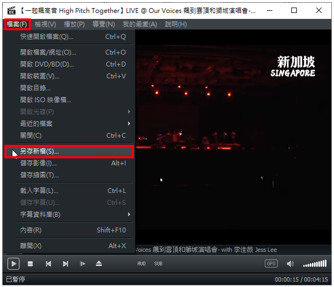This screenshot has width=334, height=287.
Task: Open the 說明(H) menu
Action: tap(176, 24)
